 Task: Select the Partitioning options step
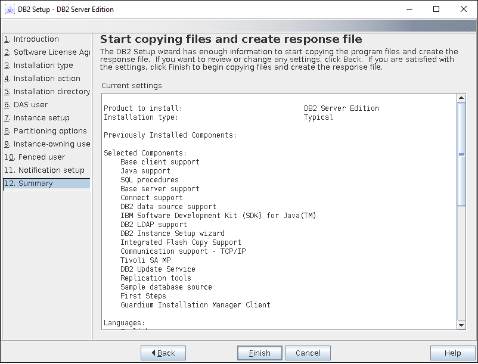point(46,131)
